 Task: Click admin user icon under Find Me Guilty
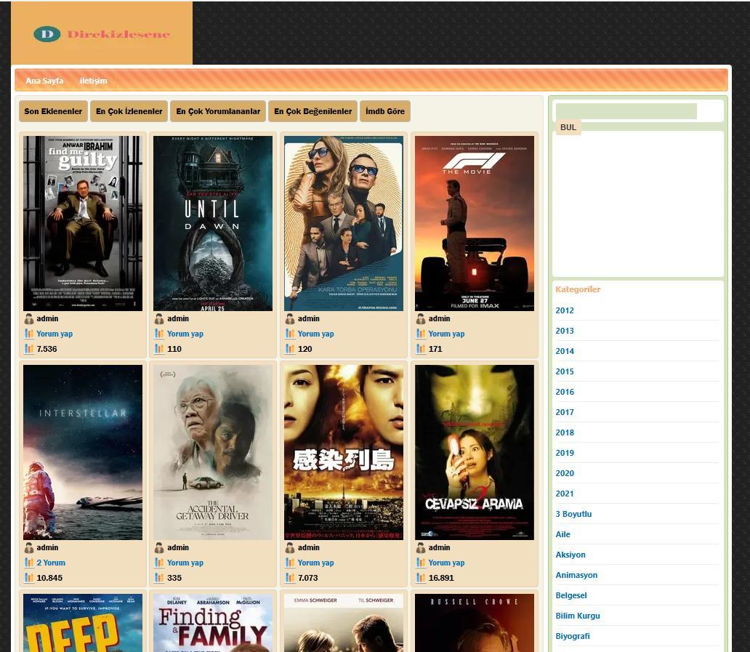29,319
